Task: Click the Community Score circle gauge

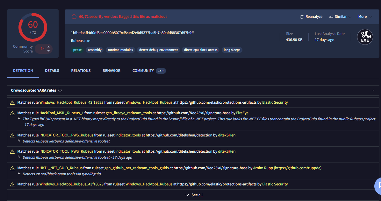Action: (33, 27)
